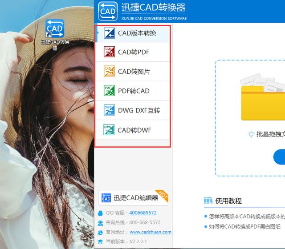Click the yellow folder illustration in the drop zone

pyautogui.click(x=262, y=97)
